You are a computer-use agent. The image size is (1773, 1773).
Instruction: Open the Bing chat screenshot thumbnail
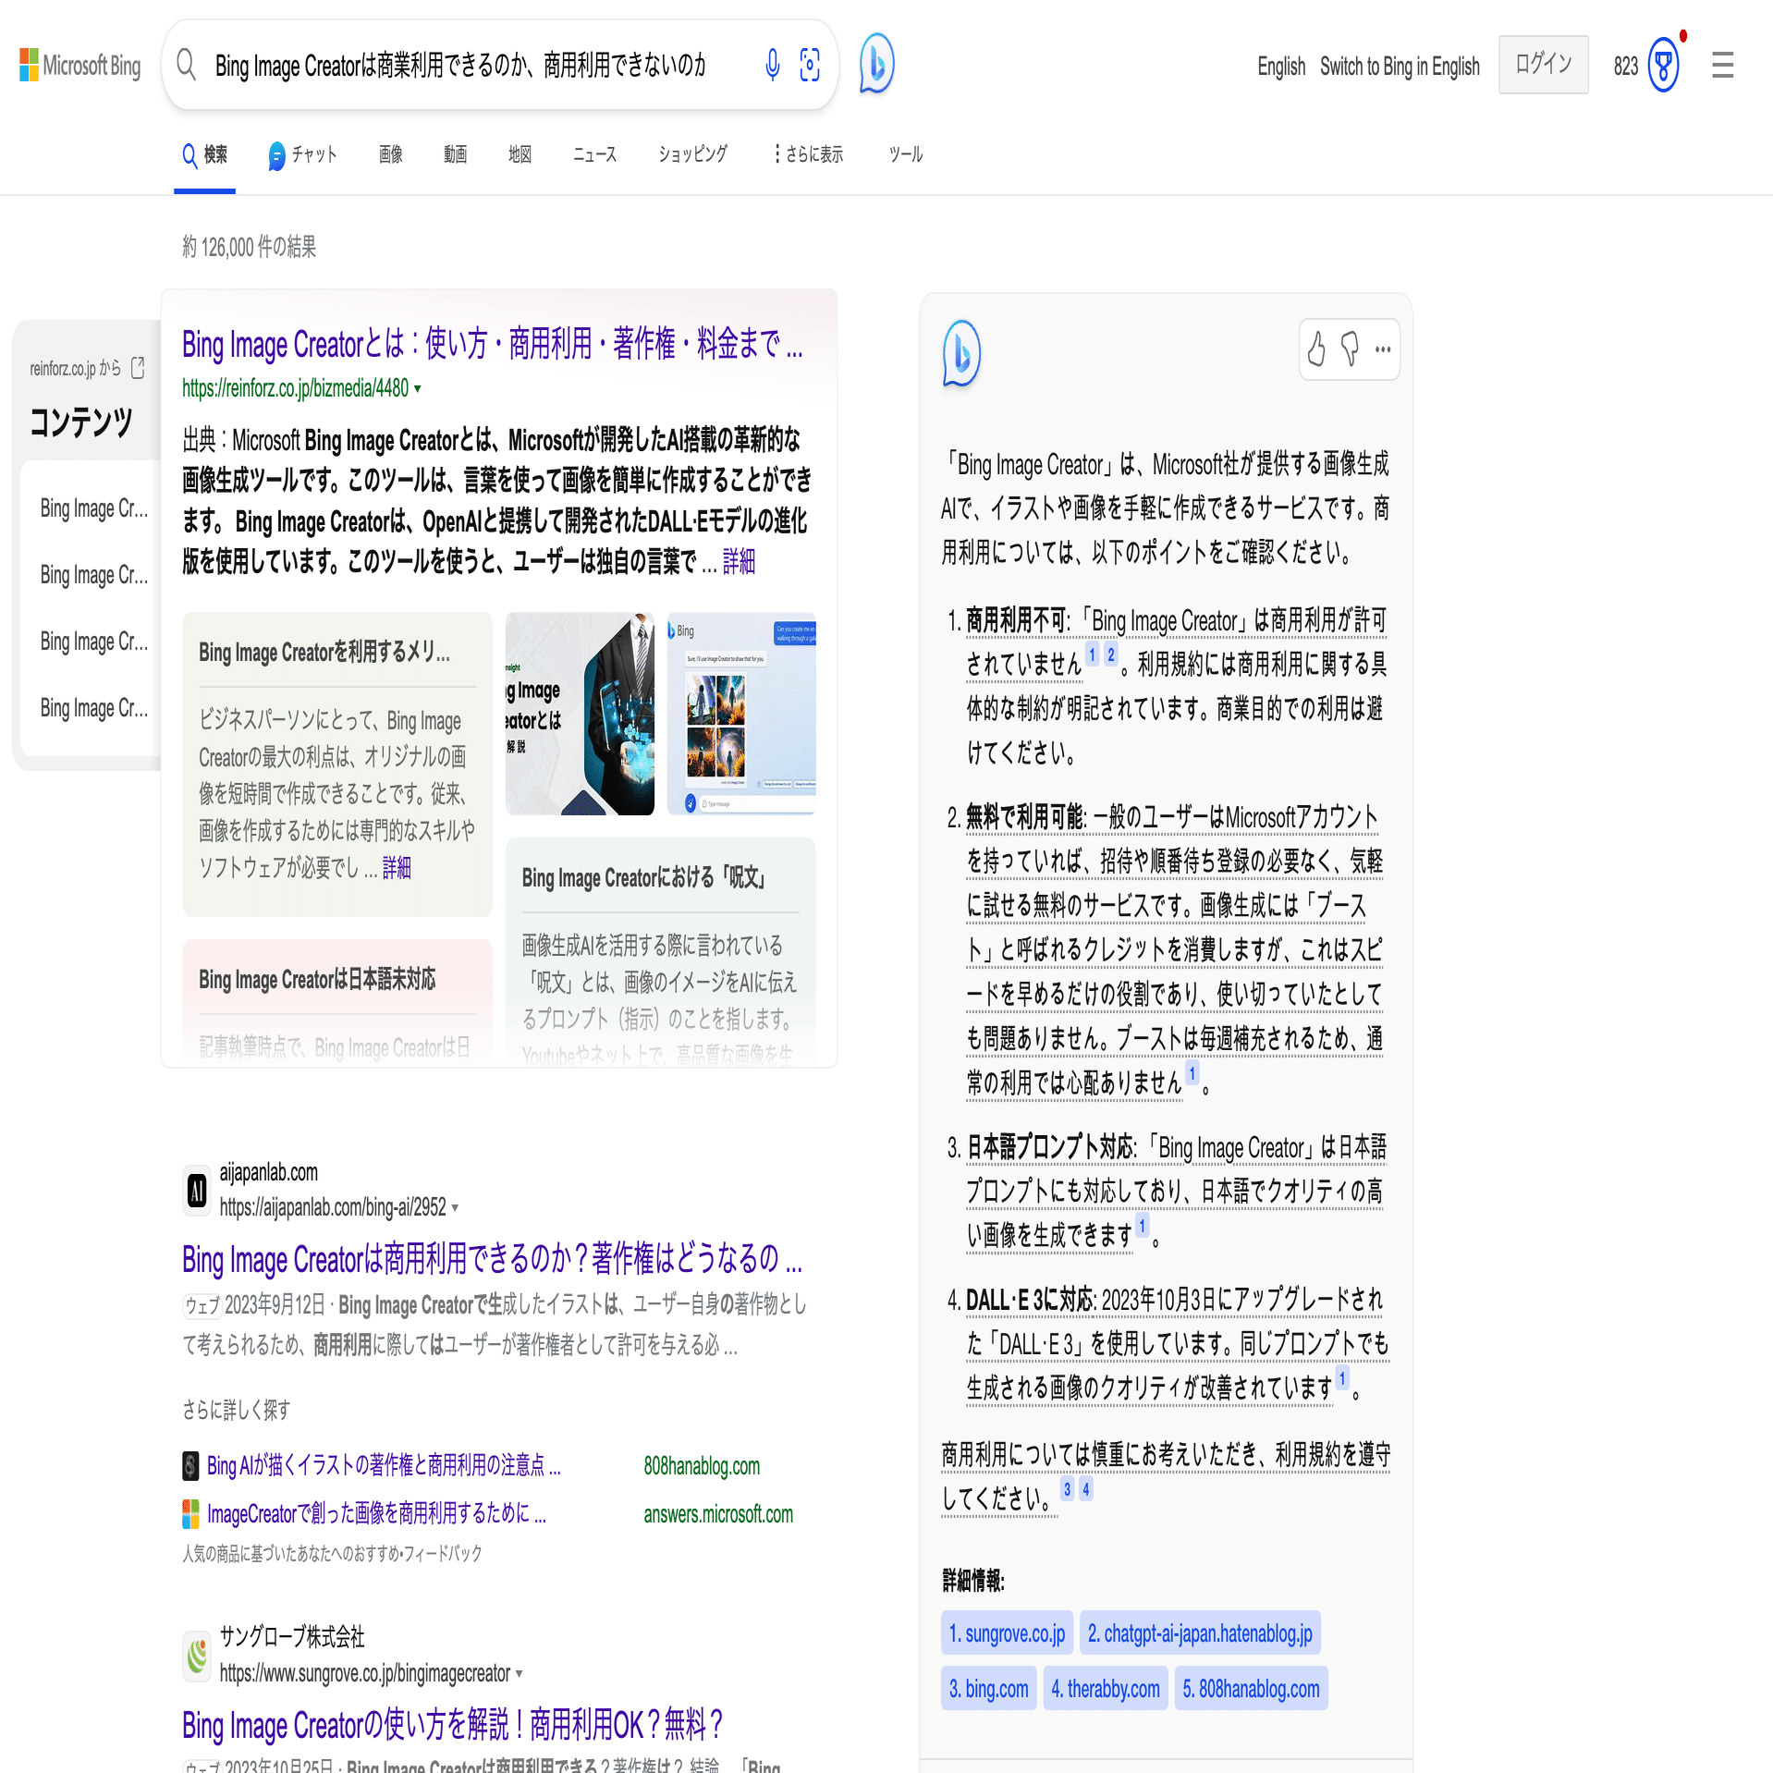click(741, 714)
